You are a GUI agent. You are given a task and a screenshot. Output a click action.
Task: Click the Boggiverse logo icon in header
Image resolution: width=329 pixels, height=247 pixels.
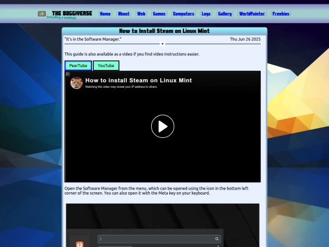click(42, 14)
